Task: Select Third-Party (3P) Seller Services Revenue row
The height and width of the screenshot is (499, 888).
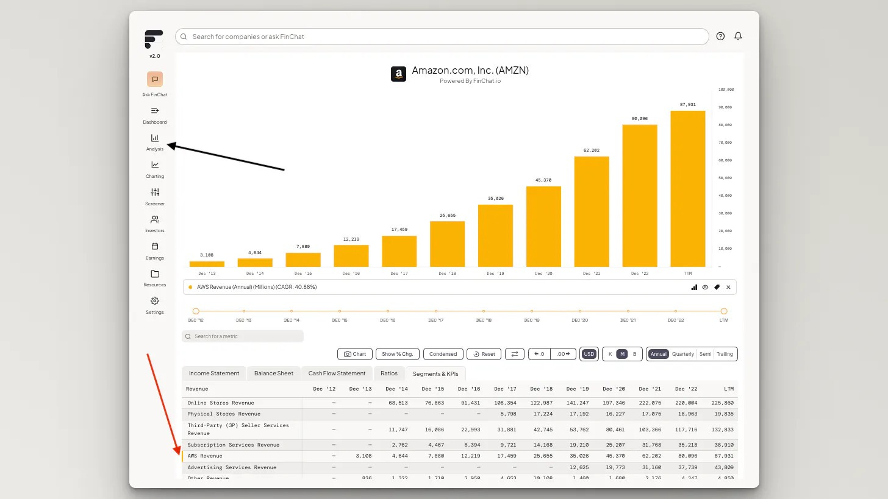Action: coord(460,430)
